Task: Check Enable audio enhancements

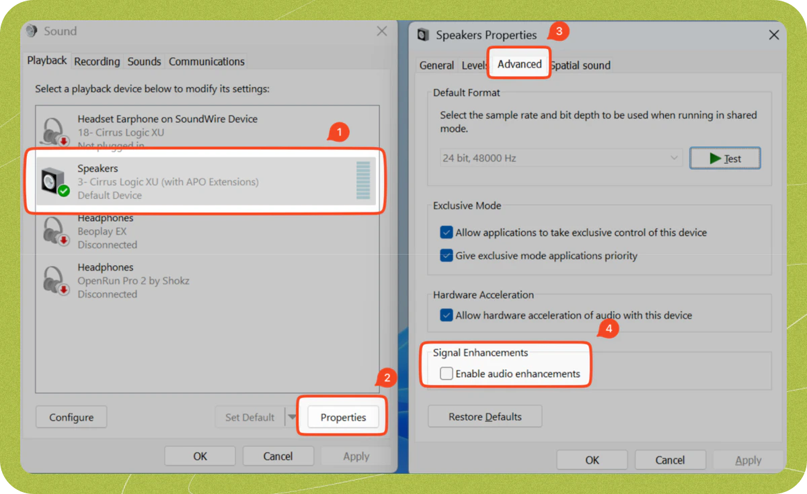Action: pyautogui.click(x=447, y=374)
